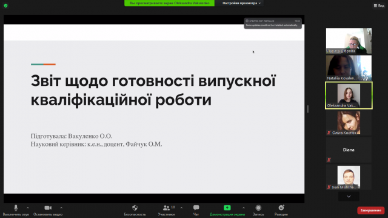Image resolution: width=388 pixels, height=218 pixels.
Task: Click the green Share Screen icon
Action: tap(227, 208)
